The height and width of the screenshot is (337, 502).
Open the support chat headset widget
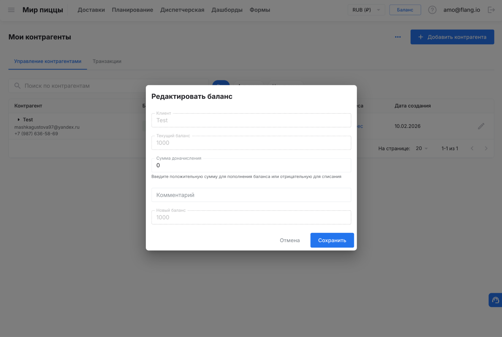coord(495,300)
